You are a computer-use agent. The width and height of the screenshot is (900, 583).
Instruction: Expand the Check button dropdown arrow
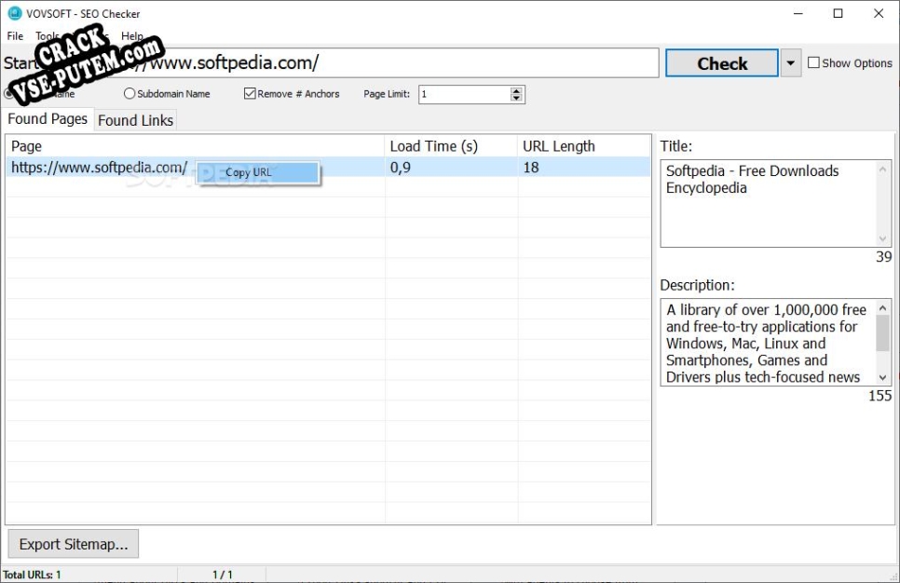click(790, 63)
